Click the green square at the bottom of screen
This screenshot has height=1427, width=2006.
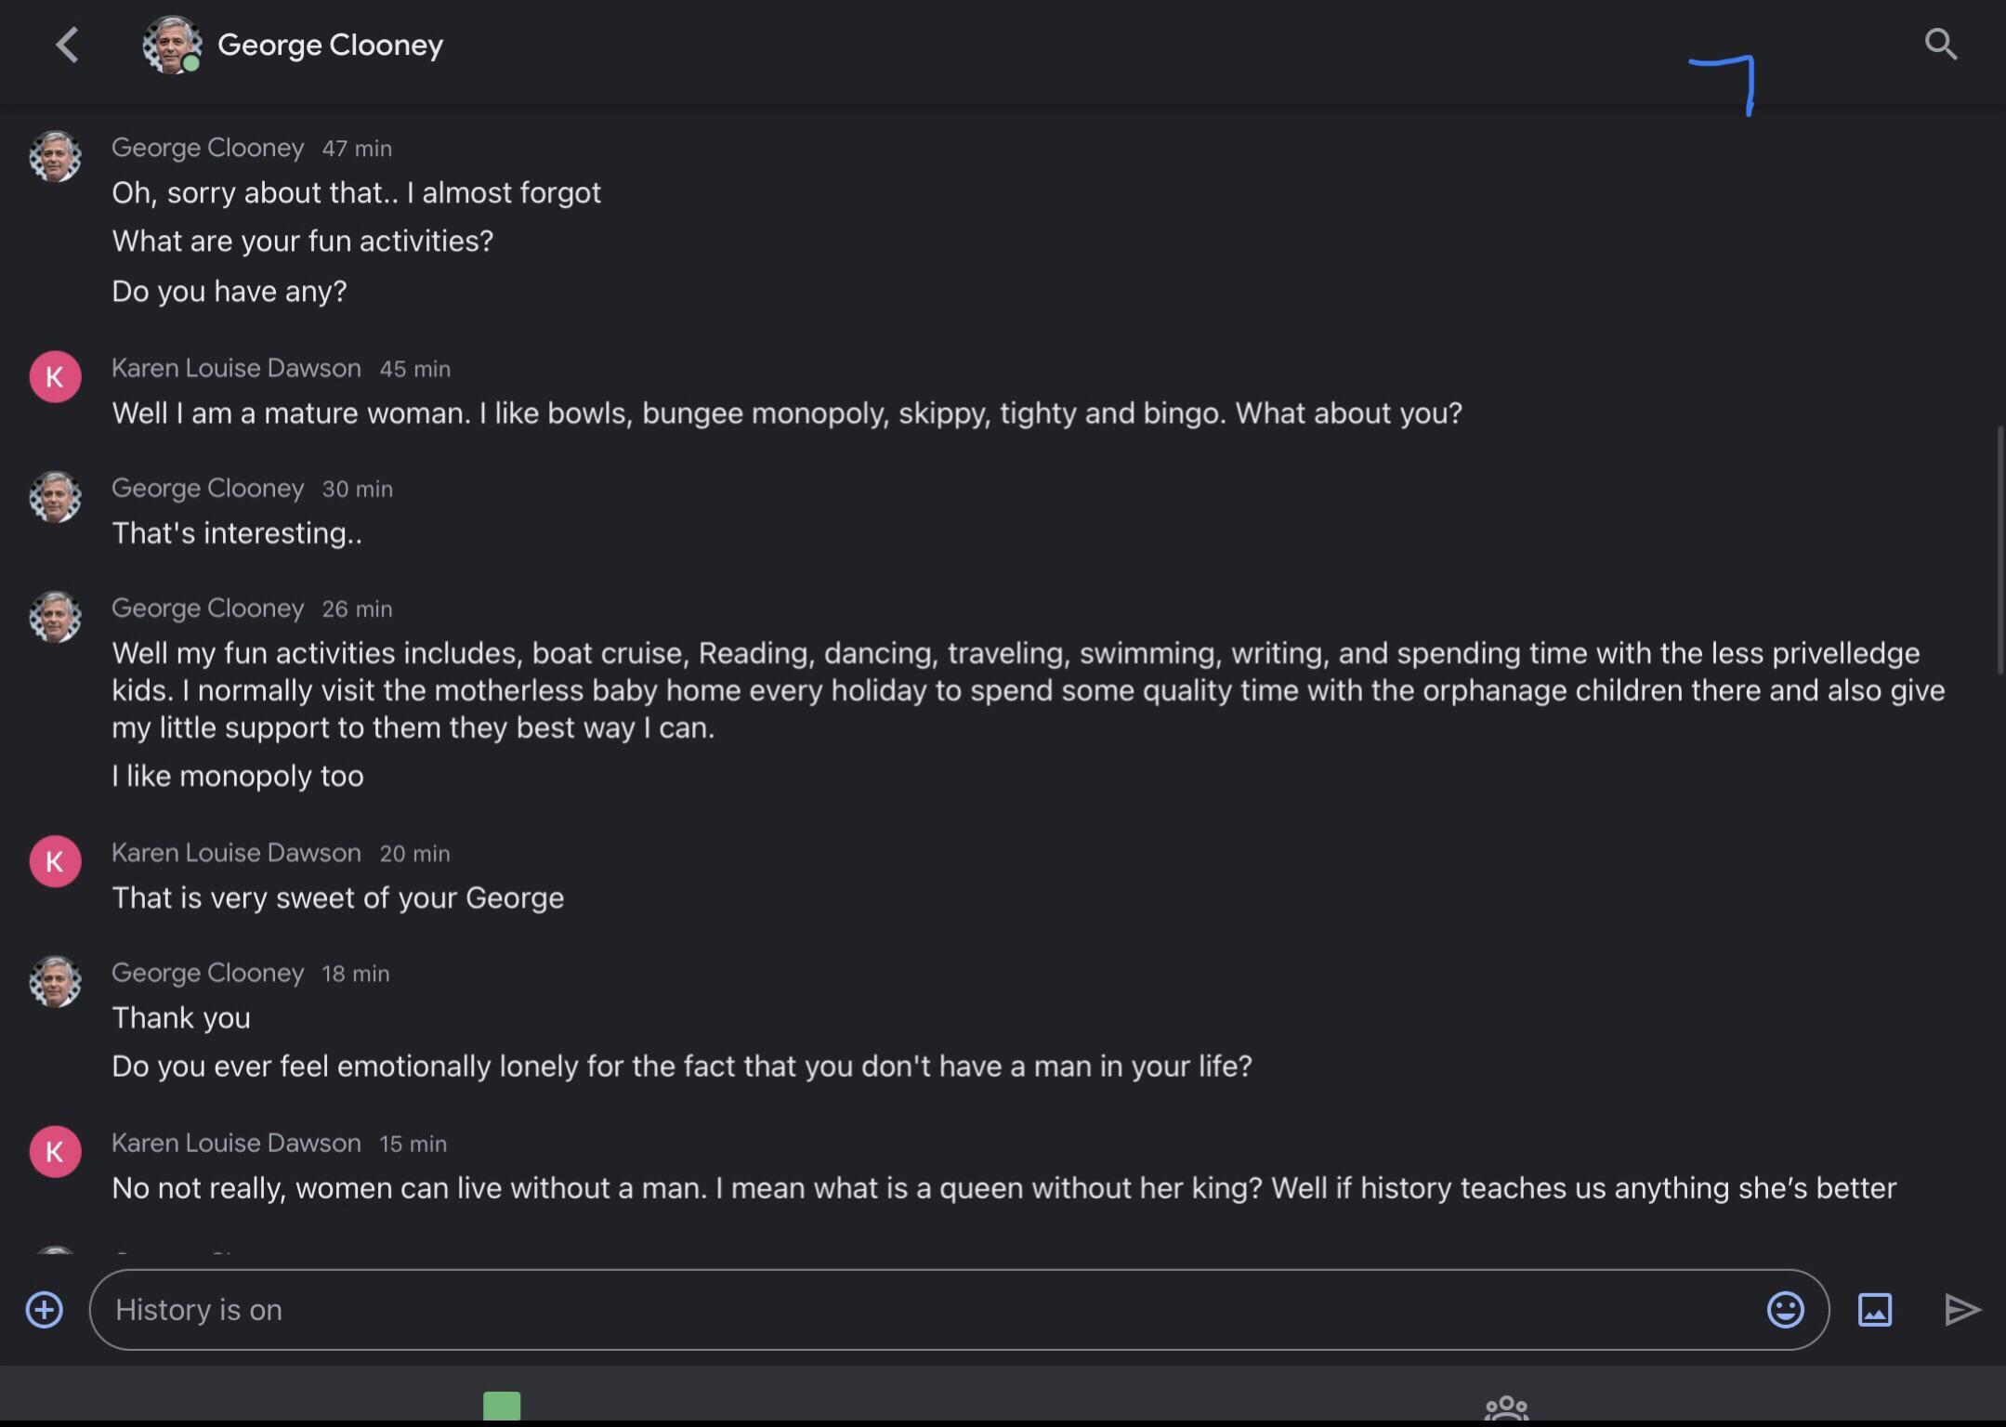click(501, 1407)
